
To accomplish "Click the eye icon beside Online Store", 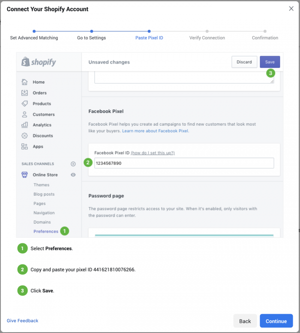I will click(x=73, y=175).
